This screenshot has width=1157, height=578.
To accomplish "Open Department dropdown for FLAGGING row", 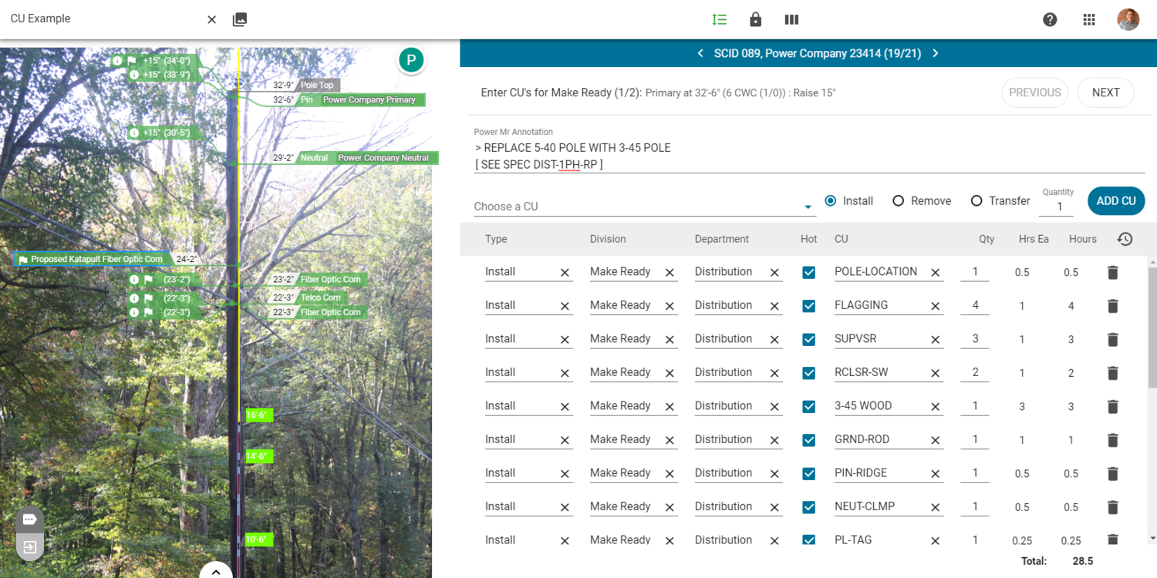I will [x=738, y=305].
